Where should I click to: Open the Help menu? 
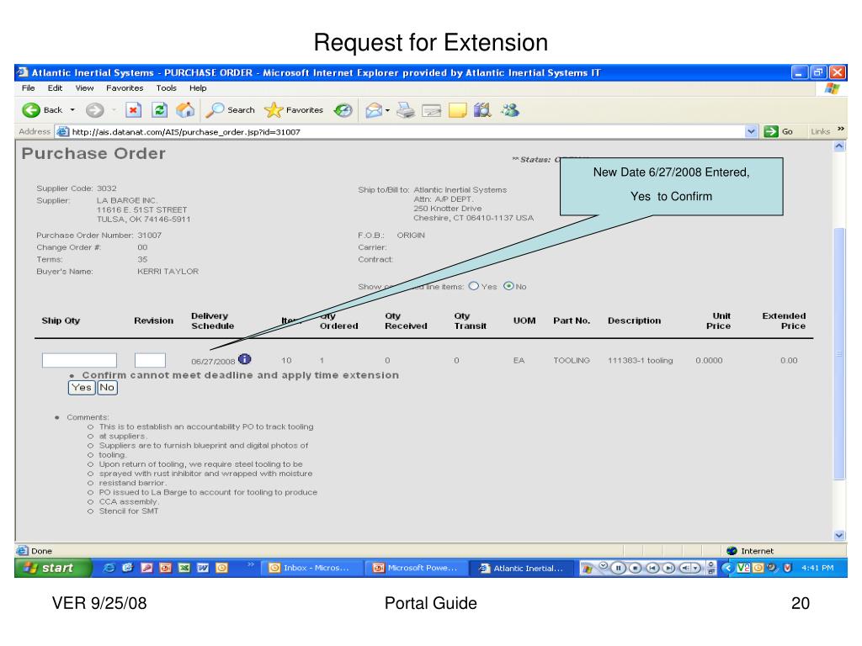[x=198, y=87]
